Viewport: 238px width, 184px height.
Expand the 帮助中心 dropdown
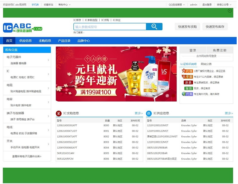pyautogui.click(x=65, y=5)
